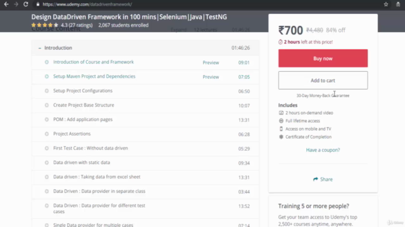Click the play circle icon beside Data driven with static data
The image size is (405, 227).
pos(47,163)
